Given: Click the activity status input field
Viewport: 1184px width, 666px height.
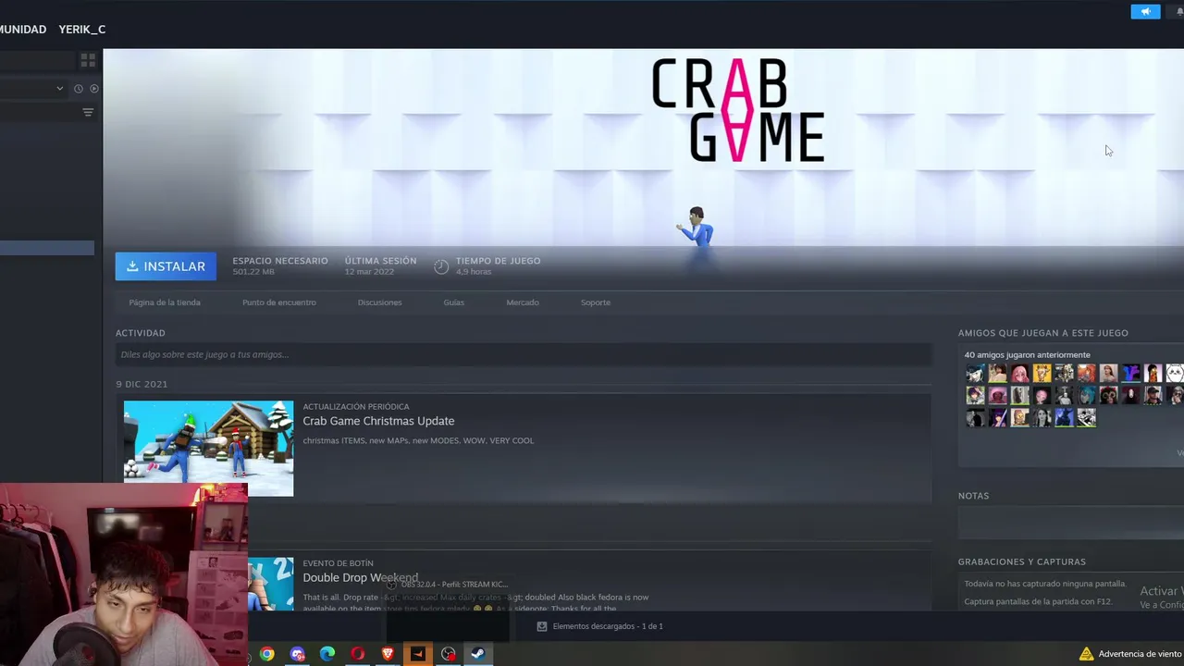Looking at the screenshot, I should pyautogui.click(x=524, y=354).
